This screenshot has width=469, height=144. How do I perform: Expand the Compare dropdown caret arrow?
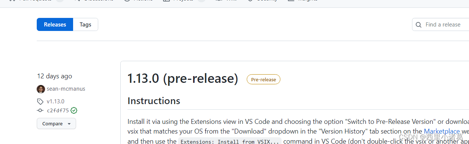[69, 124]
